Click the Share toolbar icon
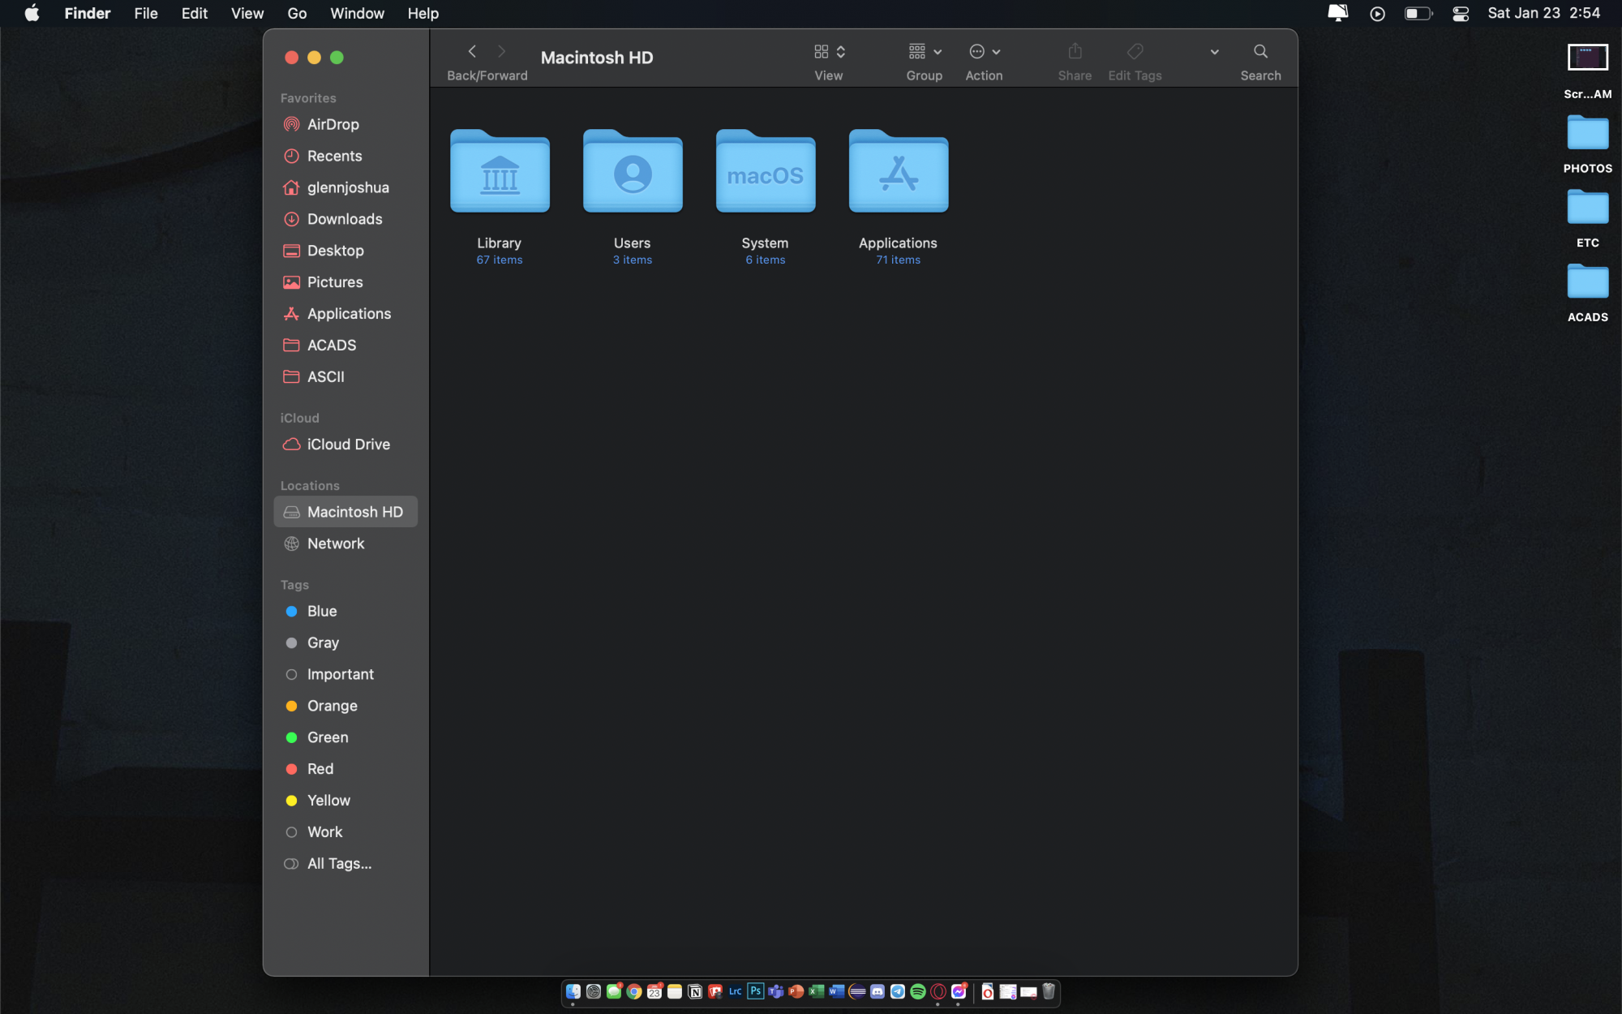1622x1014 pixels. coord(1075,52)
